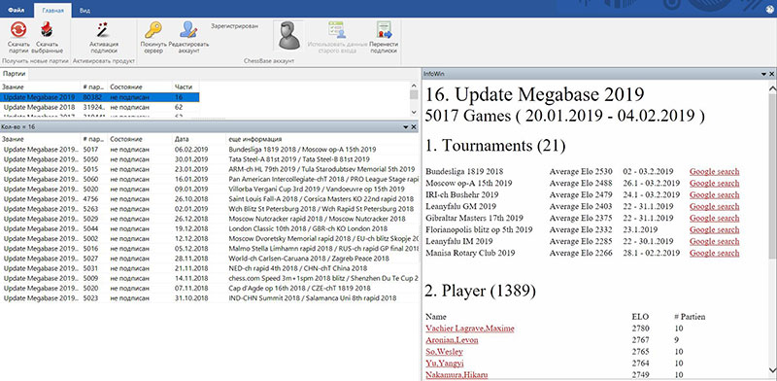Switch to the Вид ribbon tab
The width and height of the screenshot is (777, 381).
coord(84,10)
